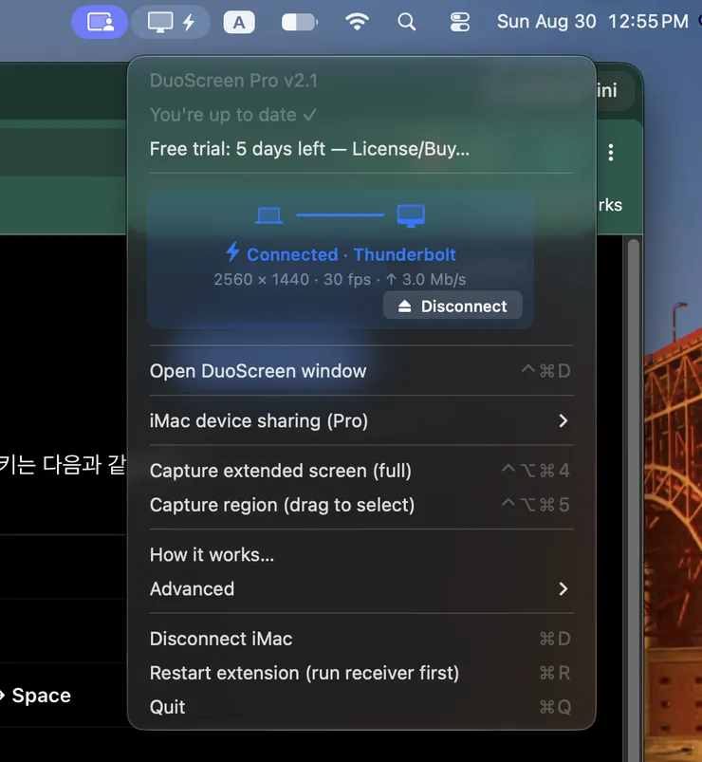Select 'Quit' from the DuoScreen menu
Image resolution: width=702 pixels, height=762 pixels.
[361, 707]
